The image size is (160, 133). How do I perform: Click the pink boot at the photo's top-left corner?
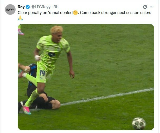(x=21, y=32)
